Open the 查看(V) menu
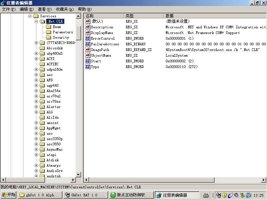Viewport: 267px width, 200px height. (45, 9)
